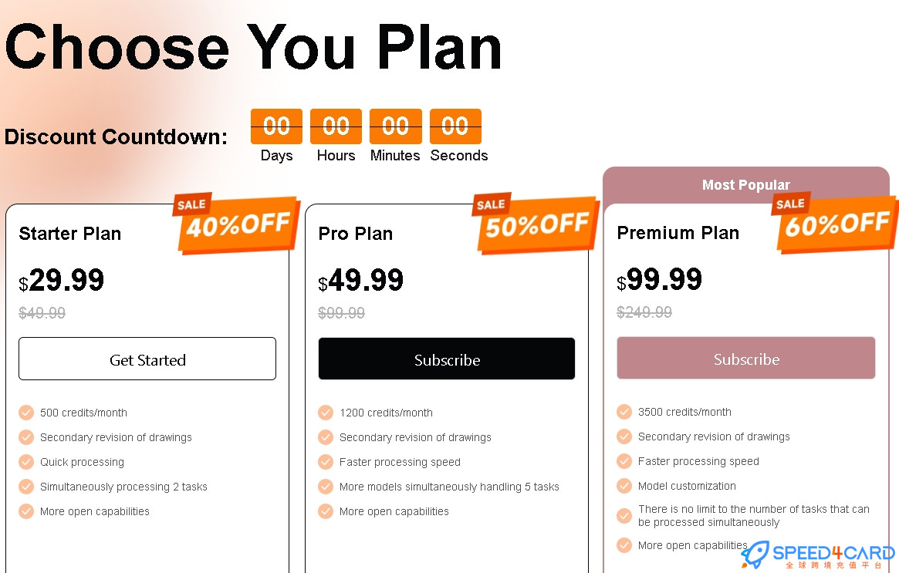Click the Most Popular banner
The image size is (899, 573).
pyautogui.click(x=746, y=185)
